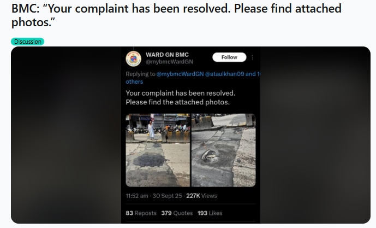
Task: View the 227K Views count
Action: tap(201, 196)
